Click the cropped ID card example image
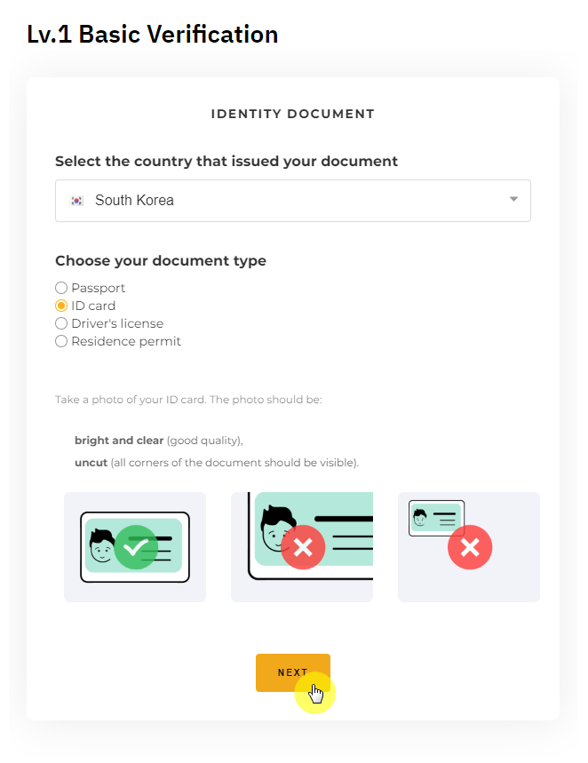 click(302, 547)
